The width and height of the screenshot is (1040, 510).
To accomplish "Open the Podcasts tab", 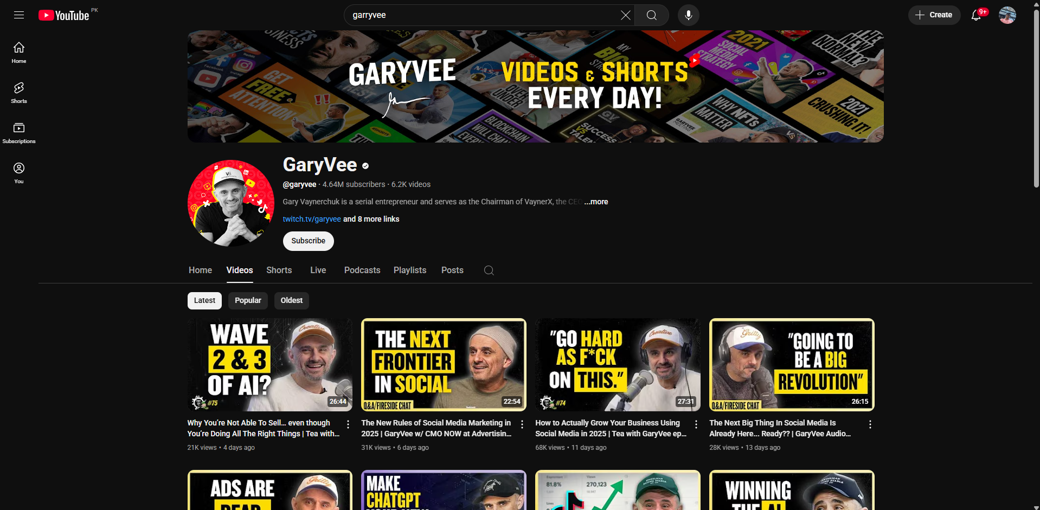I will click(x=362, y=270).
